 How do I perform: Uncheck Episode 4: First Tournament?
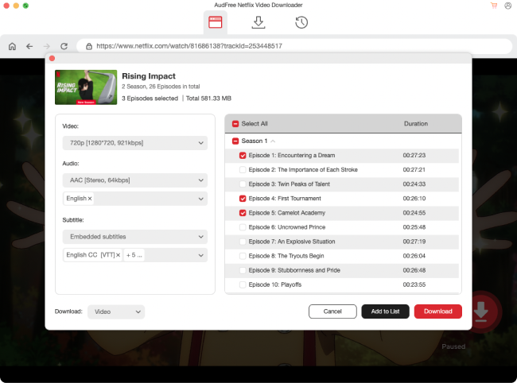coord(243,199)
